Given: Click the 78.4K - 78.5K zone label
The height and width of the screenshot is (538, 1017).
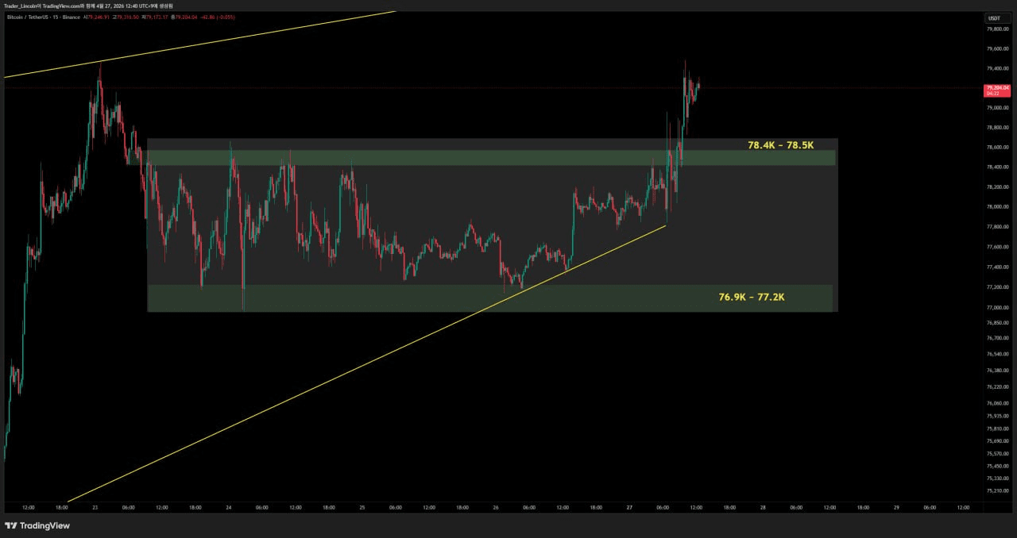Looking at the screenshot, I should (780, 145).
